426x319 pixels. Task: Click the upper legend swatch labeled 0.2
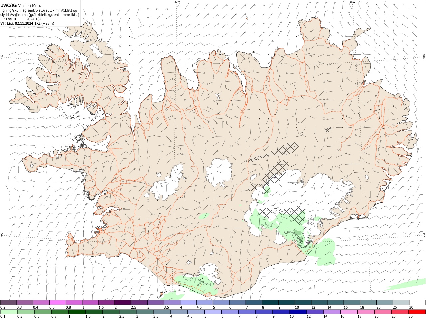[x=8, y=302]
